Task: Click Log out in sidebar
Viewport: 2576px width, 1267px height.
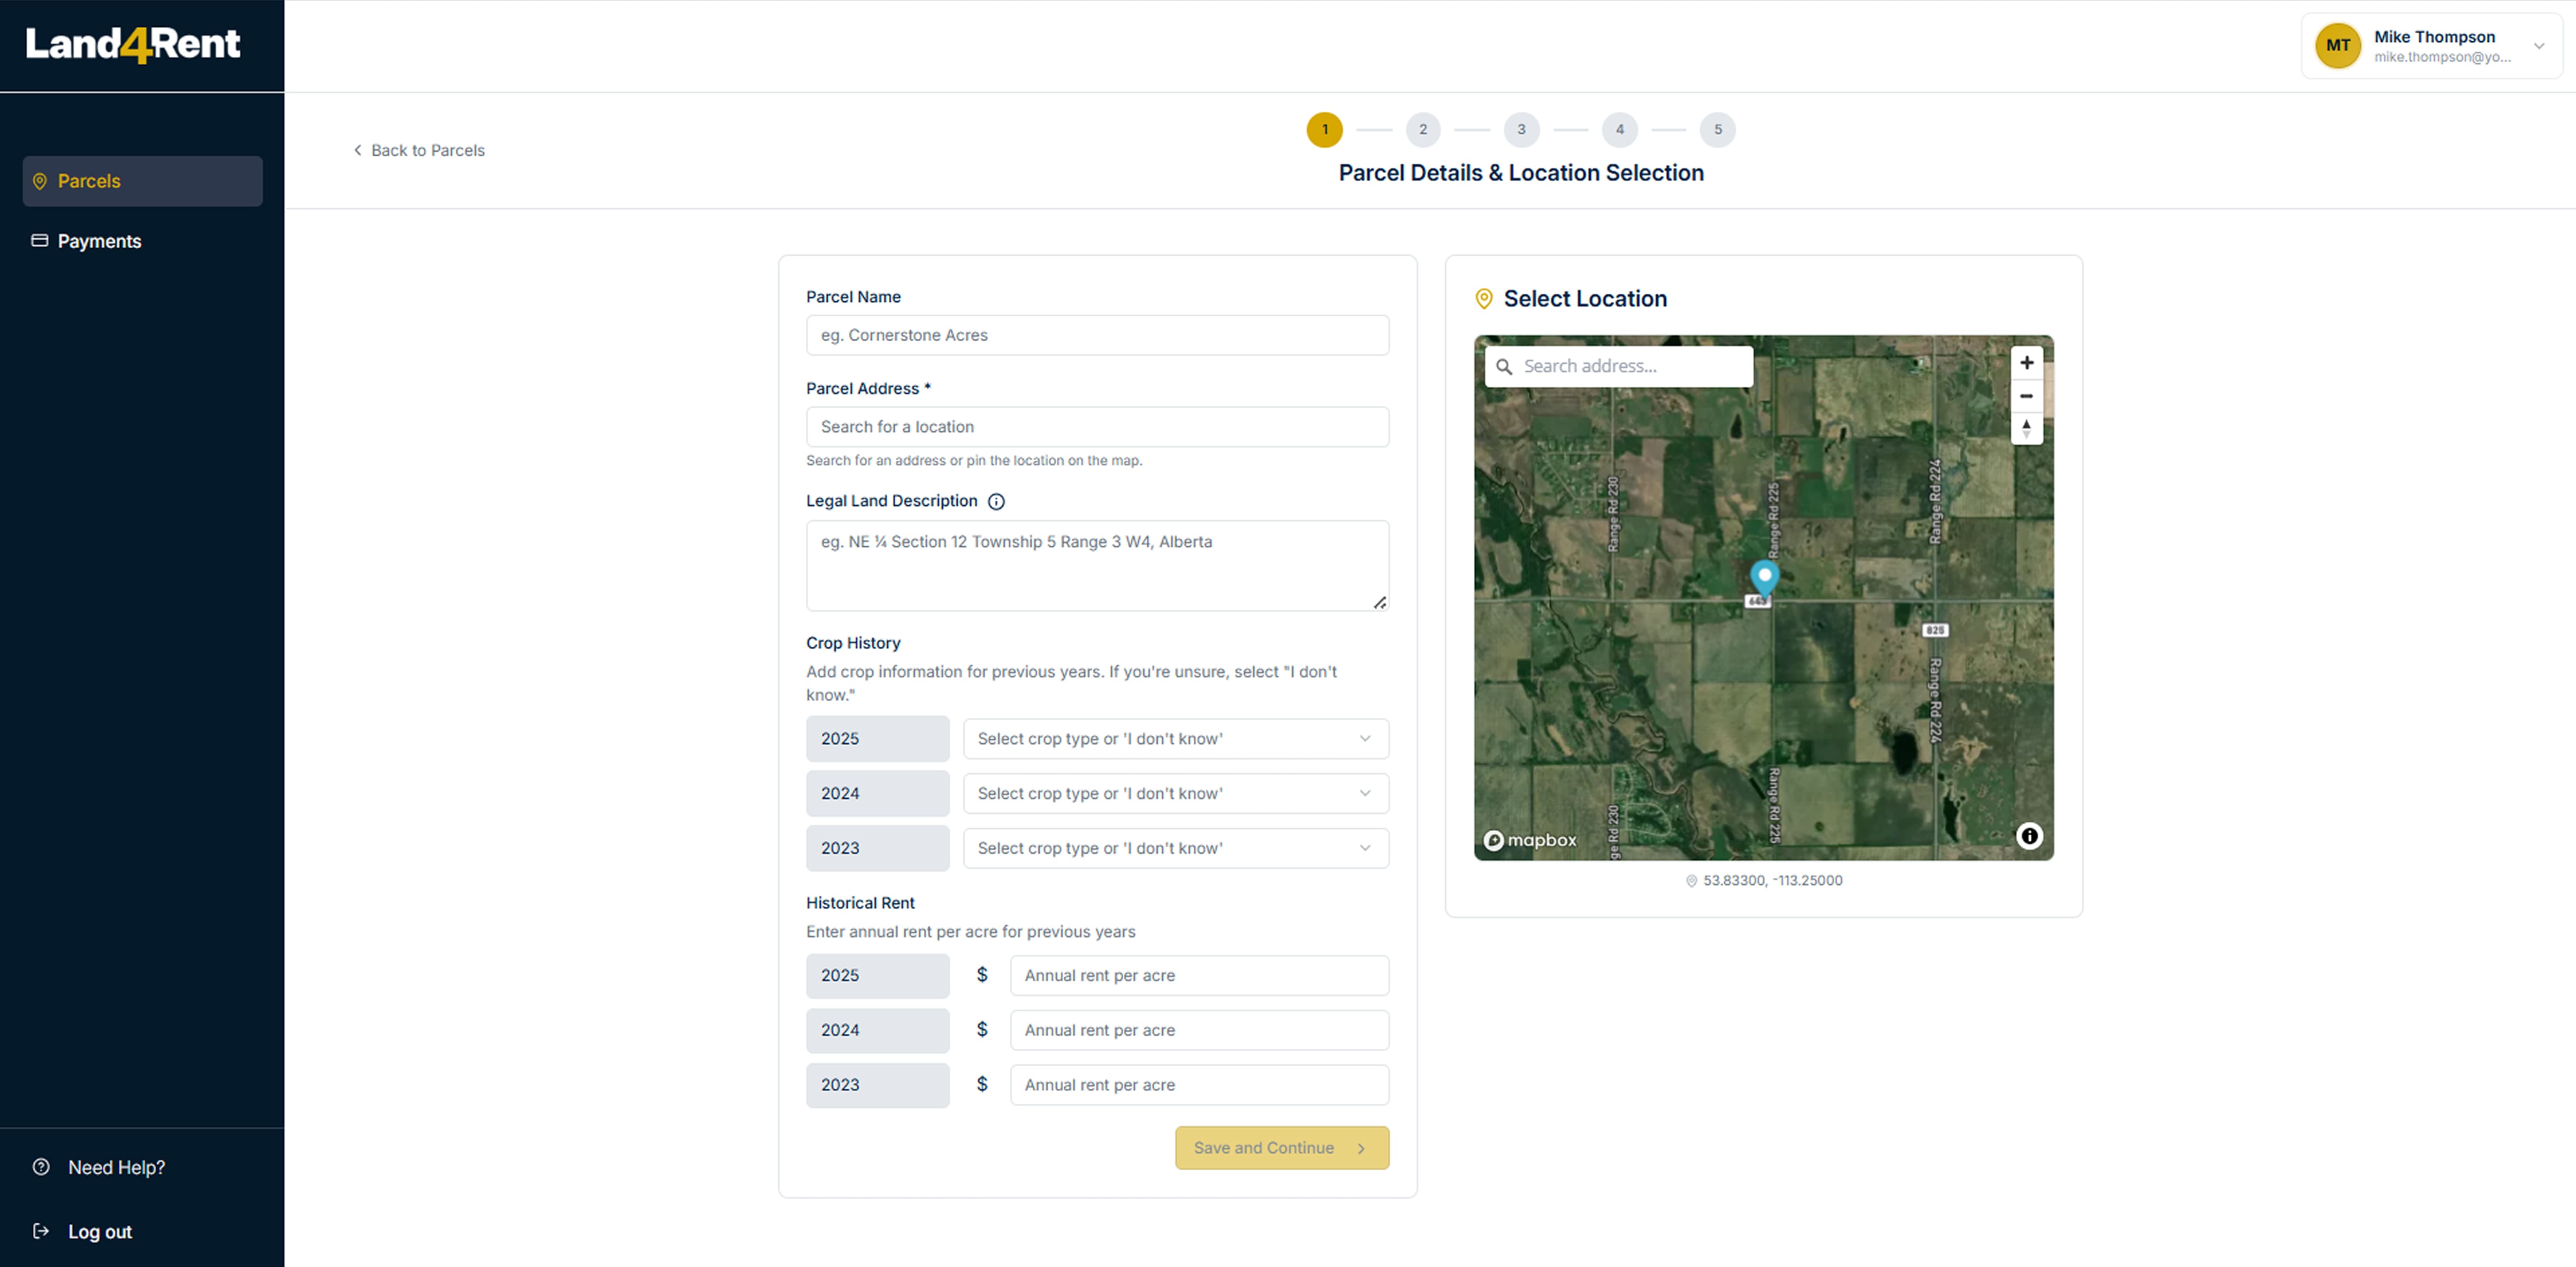Action: (x=99, y=1232)
